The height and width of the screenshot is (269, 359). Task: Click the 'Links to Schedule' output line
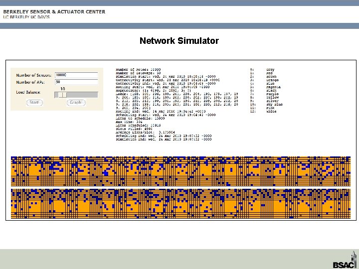click(x=140, y=119)
